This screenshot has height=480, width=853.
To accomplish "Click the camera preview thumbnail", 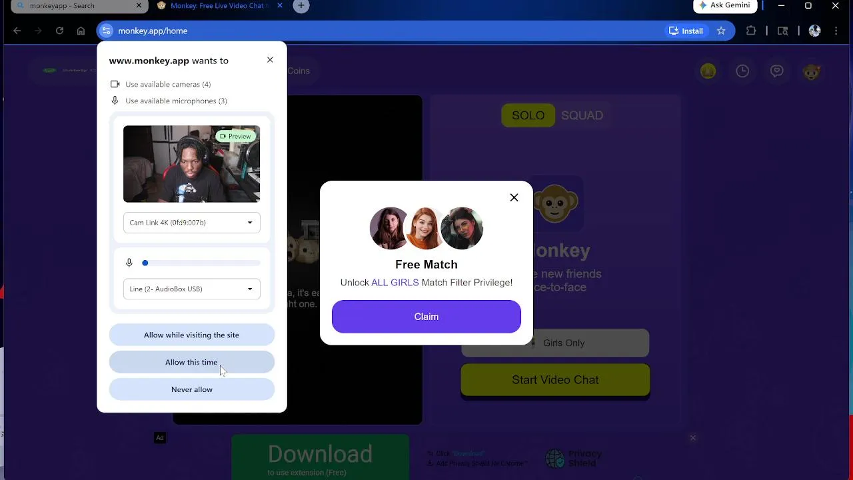I will coord(191,164).
